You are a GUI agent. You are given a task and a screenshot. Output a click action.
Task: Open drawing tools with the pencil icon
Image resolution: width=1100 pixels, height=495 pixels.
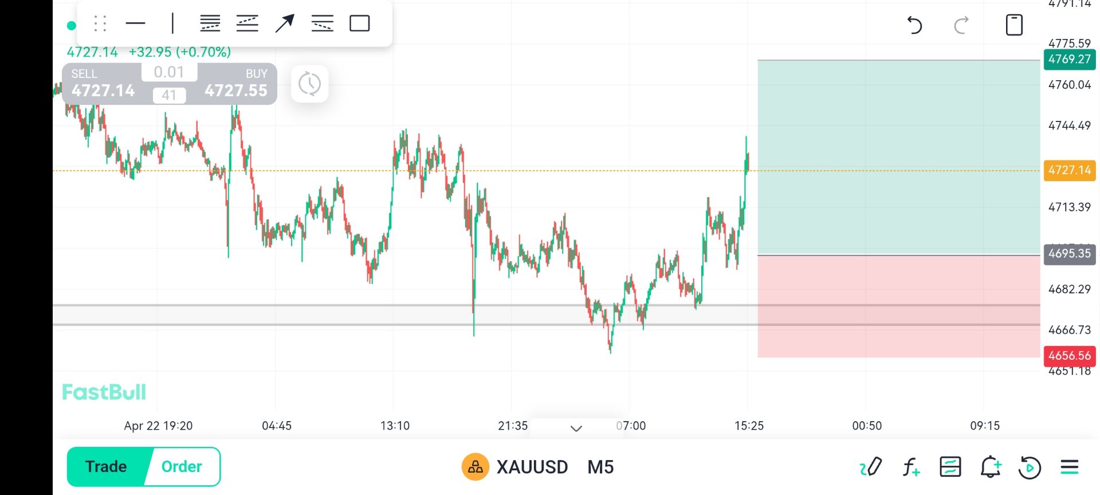(871, 467)
